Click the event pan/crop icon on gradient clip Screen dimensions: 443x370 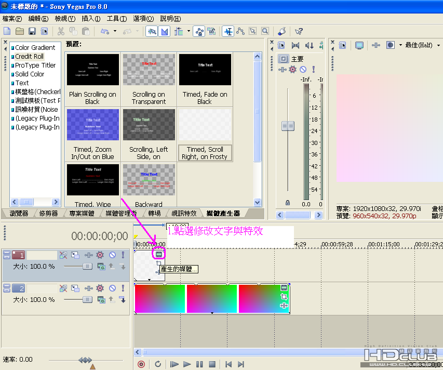point(284,297)
